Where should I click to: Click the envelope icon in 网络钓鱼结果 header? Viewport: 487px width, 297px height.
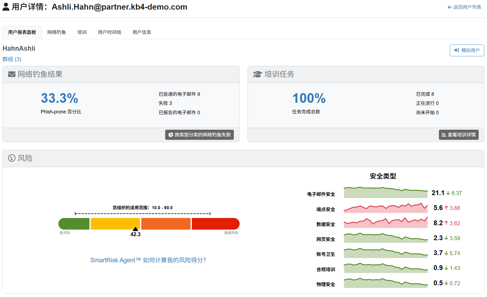pyautogui.click(x=11, y=74)
